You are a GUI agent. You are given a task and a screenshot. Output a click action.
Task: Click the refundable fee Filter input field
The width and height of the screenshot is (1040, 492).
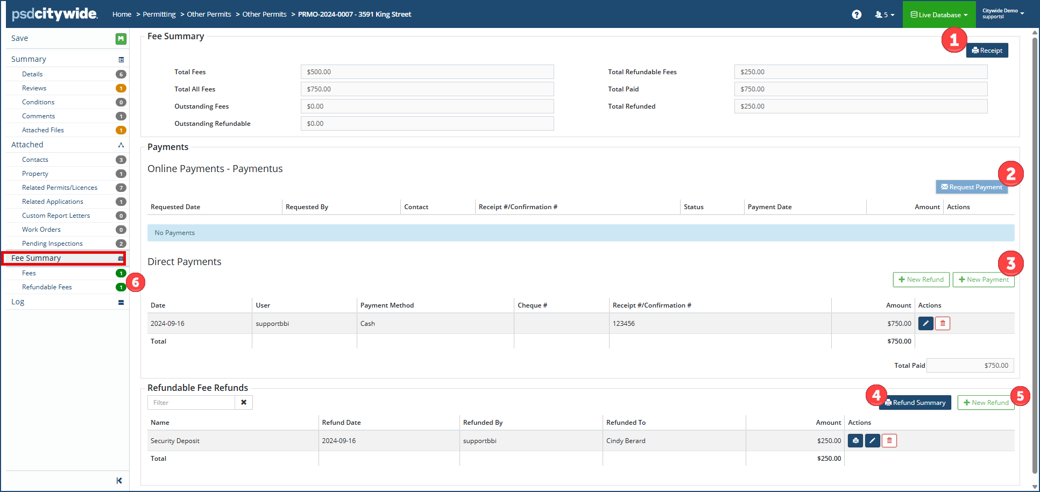(191, 402)
